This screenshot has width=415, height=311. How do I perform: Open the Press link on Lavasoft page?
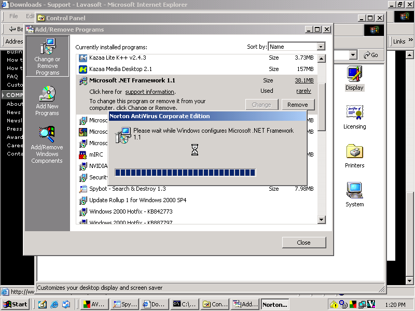click(15, 129)
